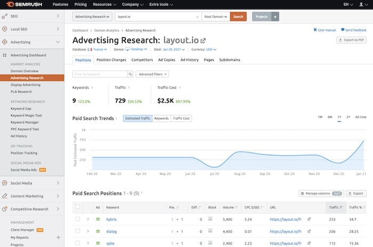This screenshot has height=247, width=373.
Task: Click the info icon next to Keywords
Action: tap(92, 87)
